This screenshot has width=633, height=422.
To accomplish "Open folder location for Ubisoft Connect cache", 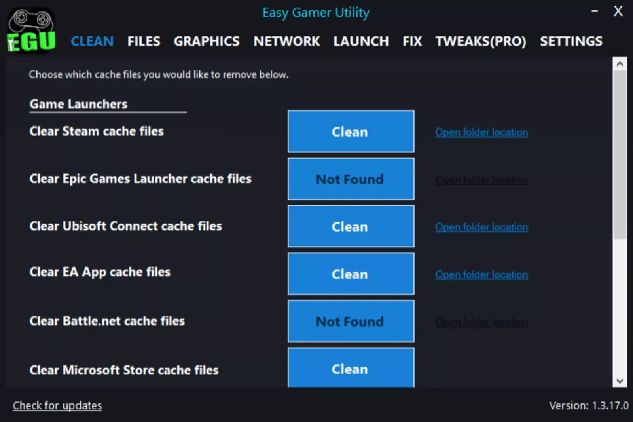I will coord(481,227).
